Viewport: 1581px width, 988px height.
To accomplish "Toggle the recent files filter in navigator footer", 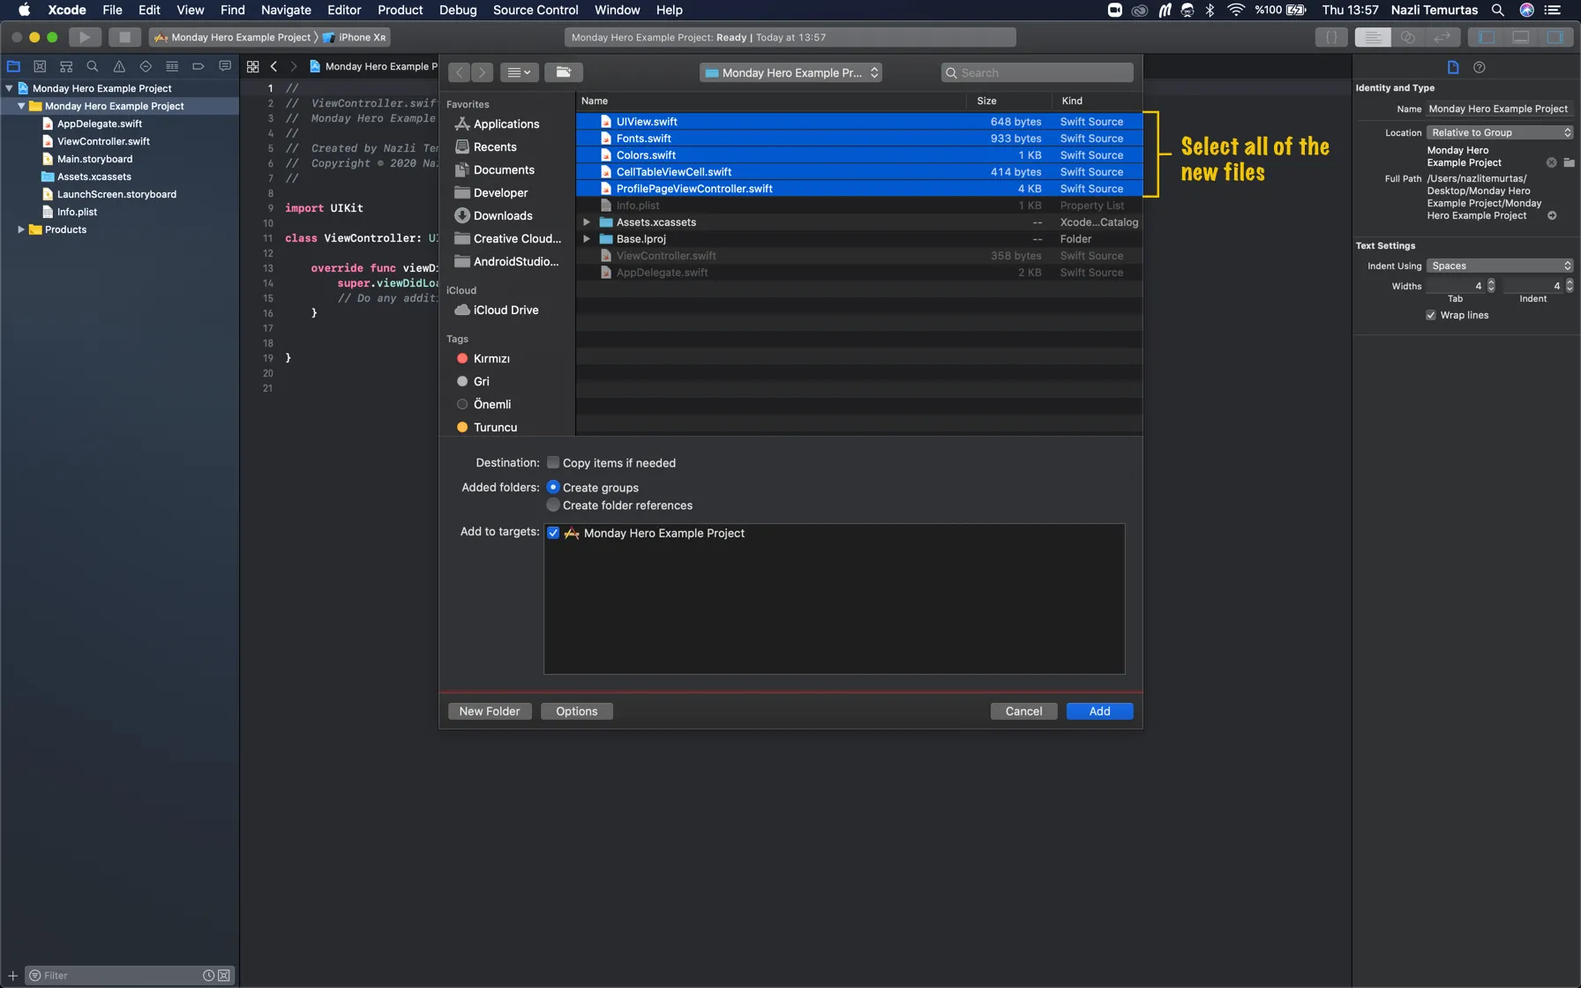I will [209, 975].
